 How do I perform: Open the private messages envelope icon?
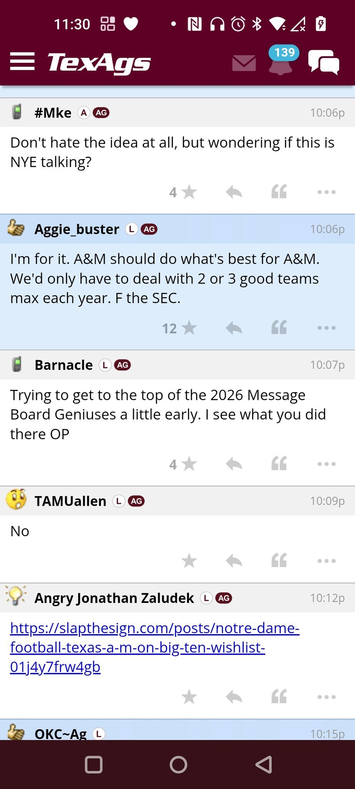[244, 63]
